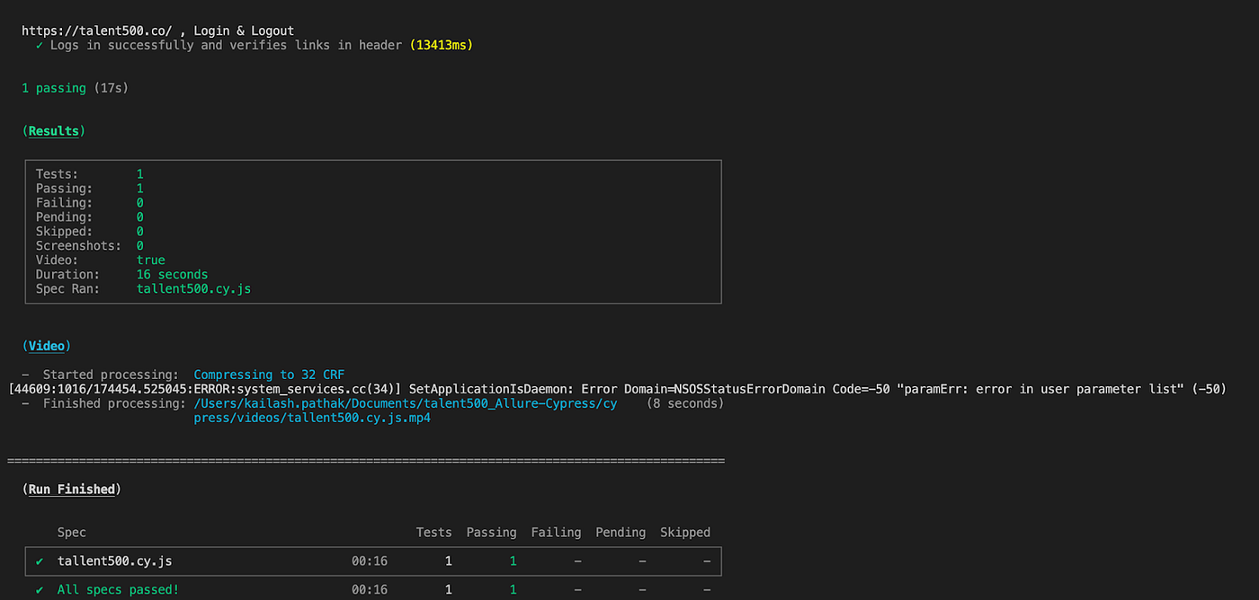Click the '(8 seconds)' processing time
This screenshot has width=1259, height=600.
[x=685, y=403]
